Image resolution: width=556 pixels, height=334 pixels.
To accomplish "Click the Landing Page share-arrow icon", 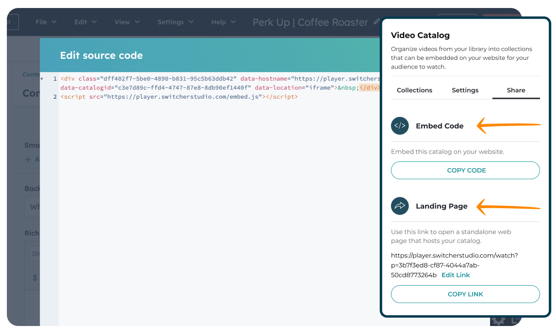I will (399, 206).
